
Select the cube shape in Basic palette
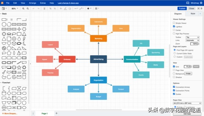click(14, 43)
